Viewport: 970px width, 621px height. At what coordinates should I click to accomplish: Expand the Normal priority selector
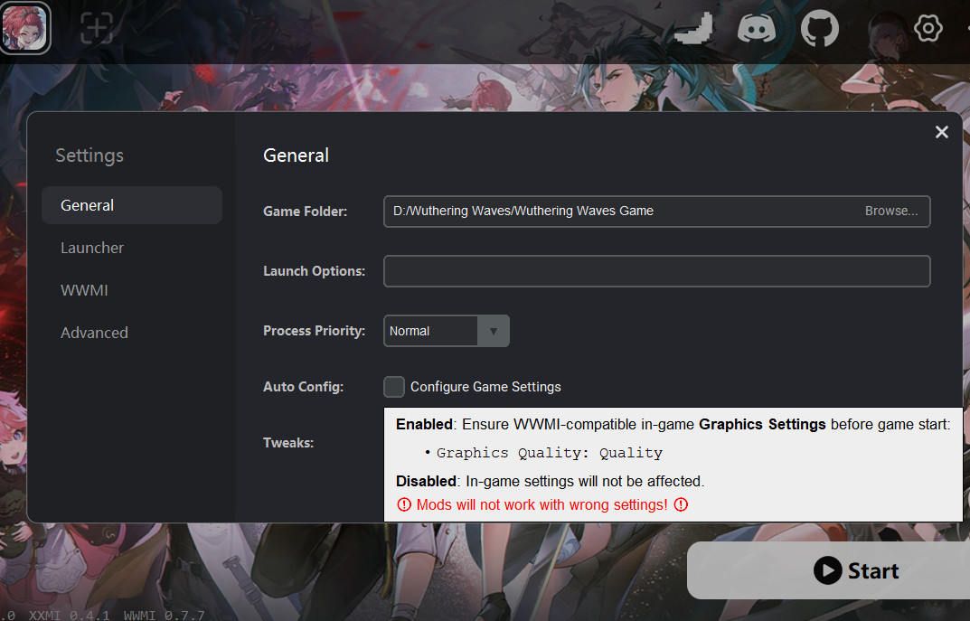pos(446,331)
